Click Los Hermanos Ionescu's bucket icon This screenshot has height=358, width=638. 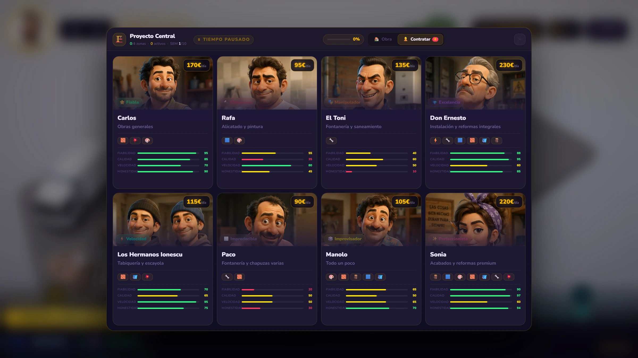point(135,277)
